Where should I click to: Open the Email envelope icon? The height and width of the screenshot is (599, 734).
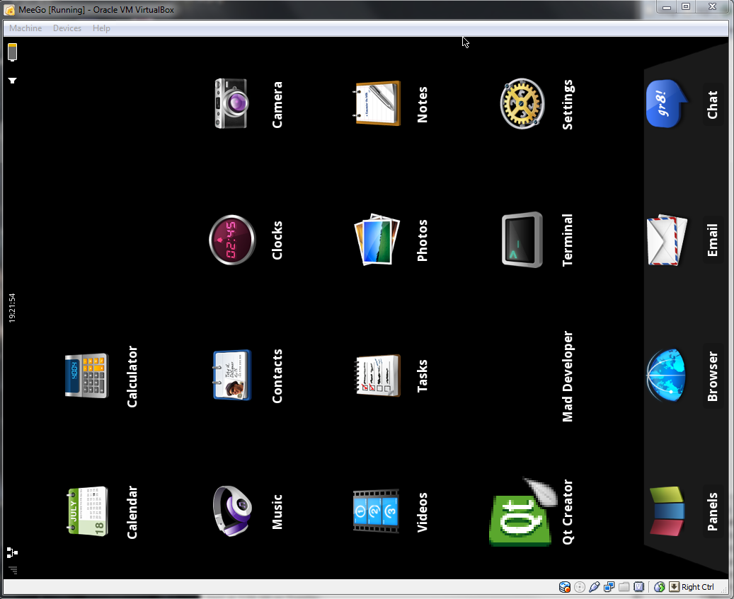(667, 240)
